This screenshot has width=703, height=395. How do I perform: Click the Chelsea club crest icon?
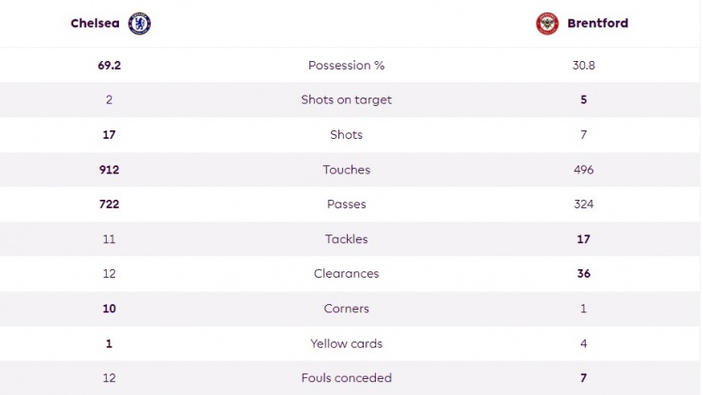(140, 23)
